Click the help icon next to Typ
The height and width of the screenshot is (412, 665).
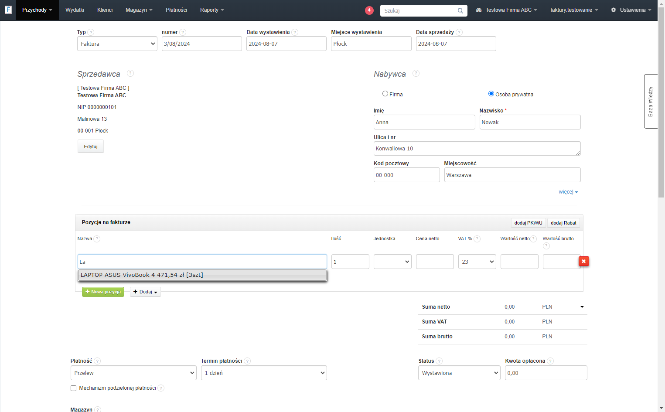coord(91,32)
